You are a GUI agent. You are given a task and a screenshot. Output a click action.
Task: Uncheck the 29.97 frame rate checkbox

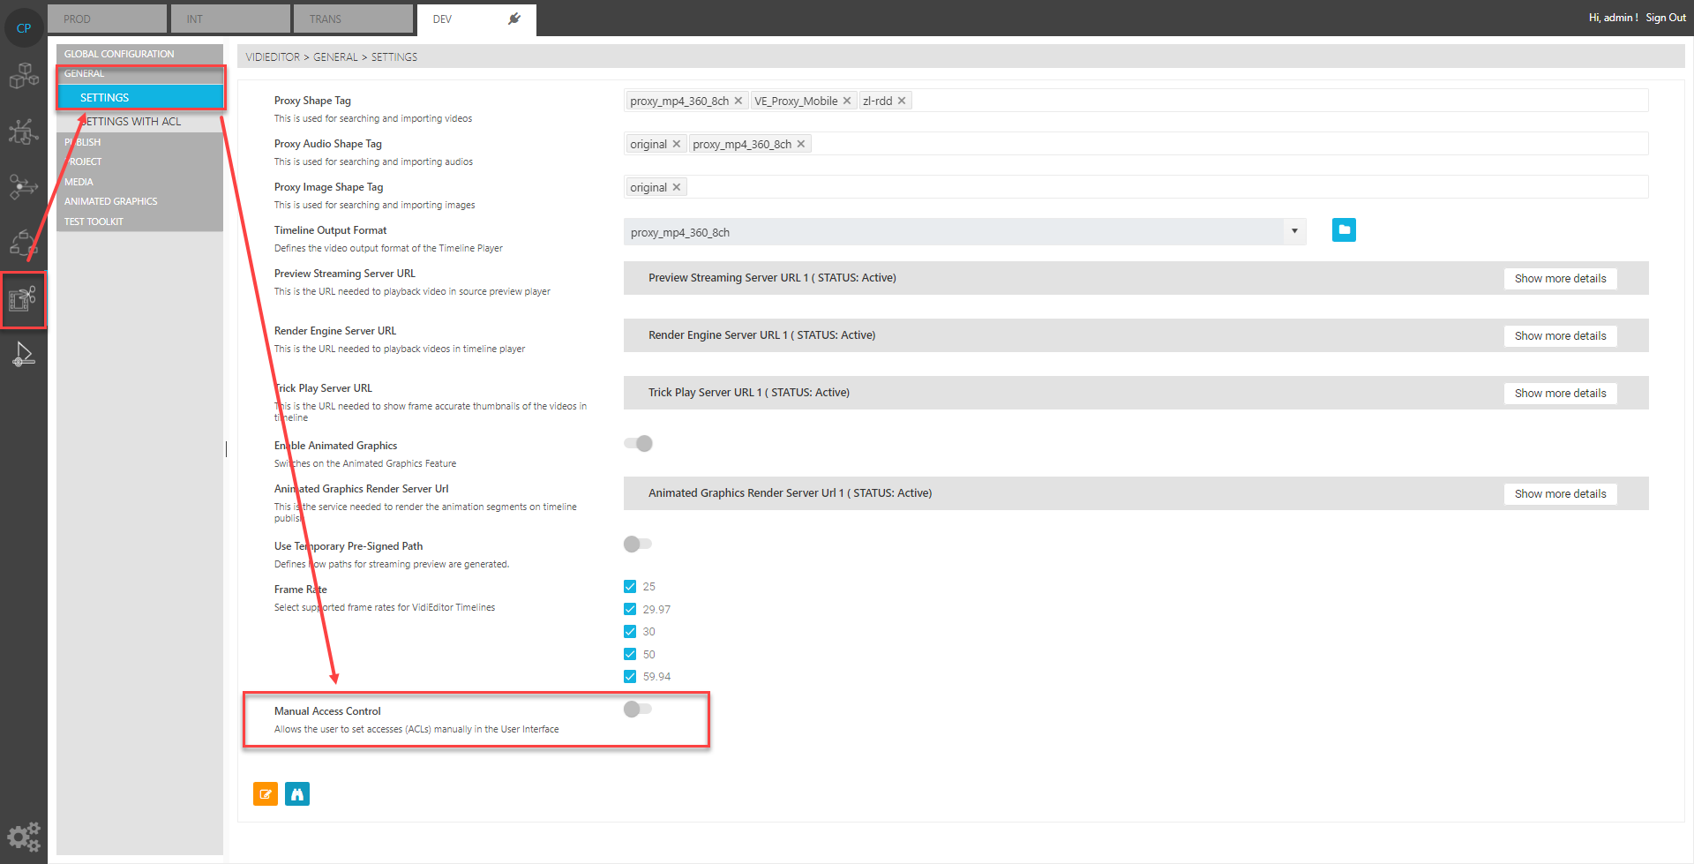pos(629,608)
